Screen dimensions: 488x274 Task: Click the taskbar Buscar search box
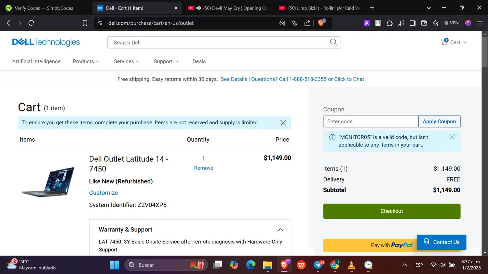[166, 265]
